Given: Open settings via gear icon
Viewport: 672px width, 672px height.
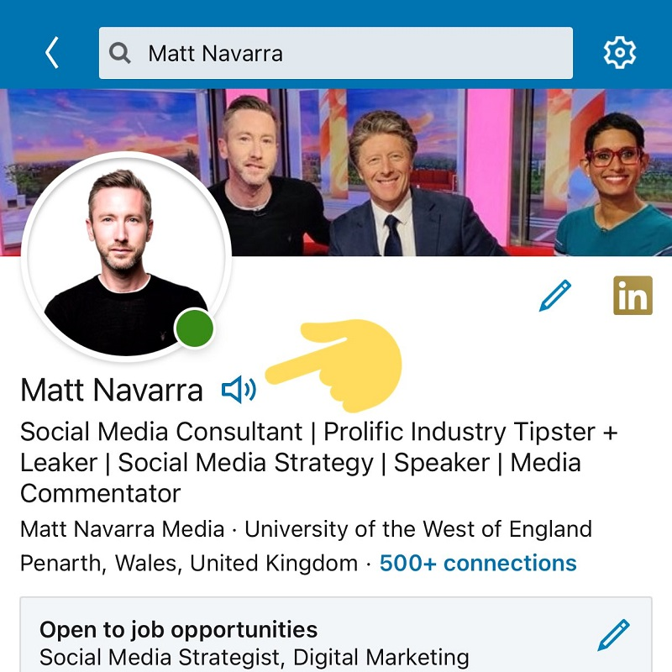Looking at the screenshot, I should tap(620, 53).
